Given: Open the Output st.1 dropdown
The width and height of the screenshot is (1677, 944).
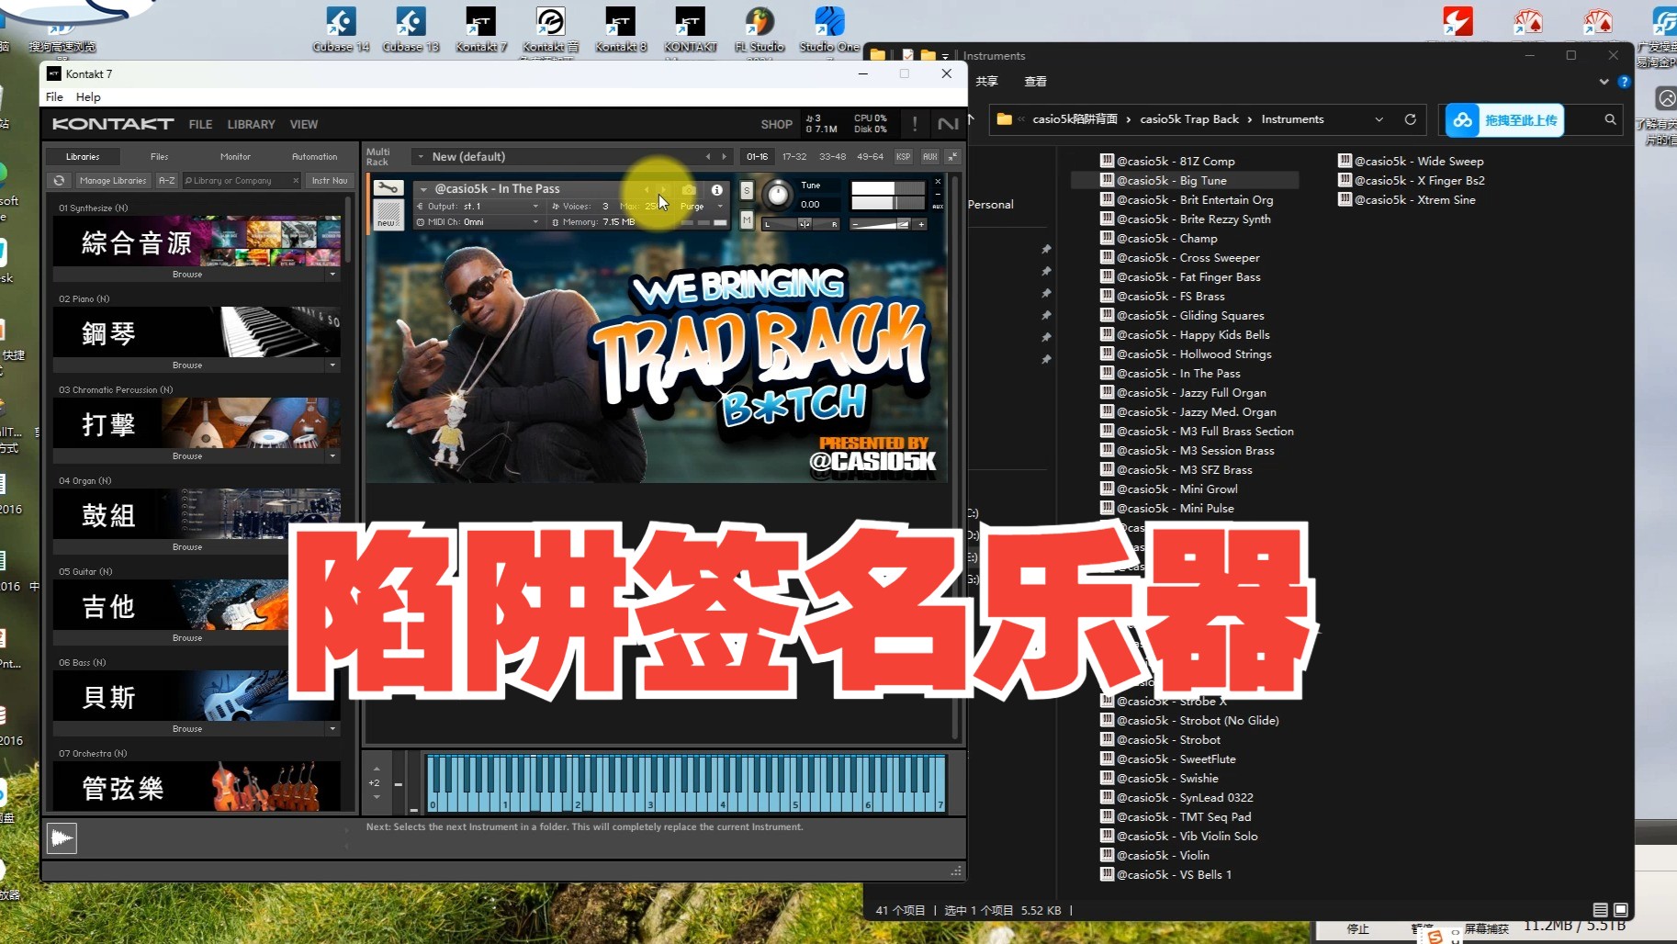Looking at the screenshot, I should pyautogui.click(x=536, y=207).
